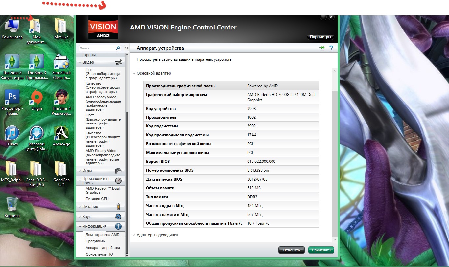Viewport: 449px width, 267px height.
Task: Expand the Адаптер подсоединен group
Action: 134,235
